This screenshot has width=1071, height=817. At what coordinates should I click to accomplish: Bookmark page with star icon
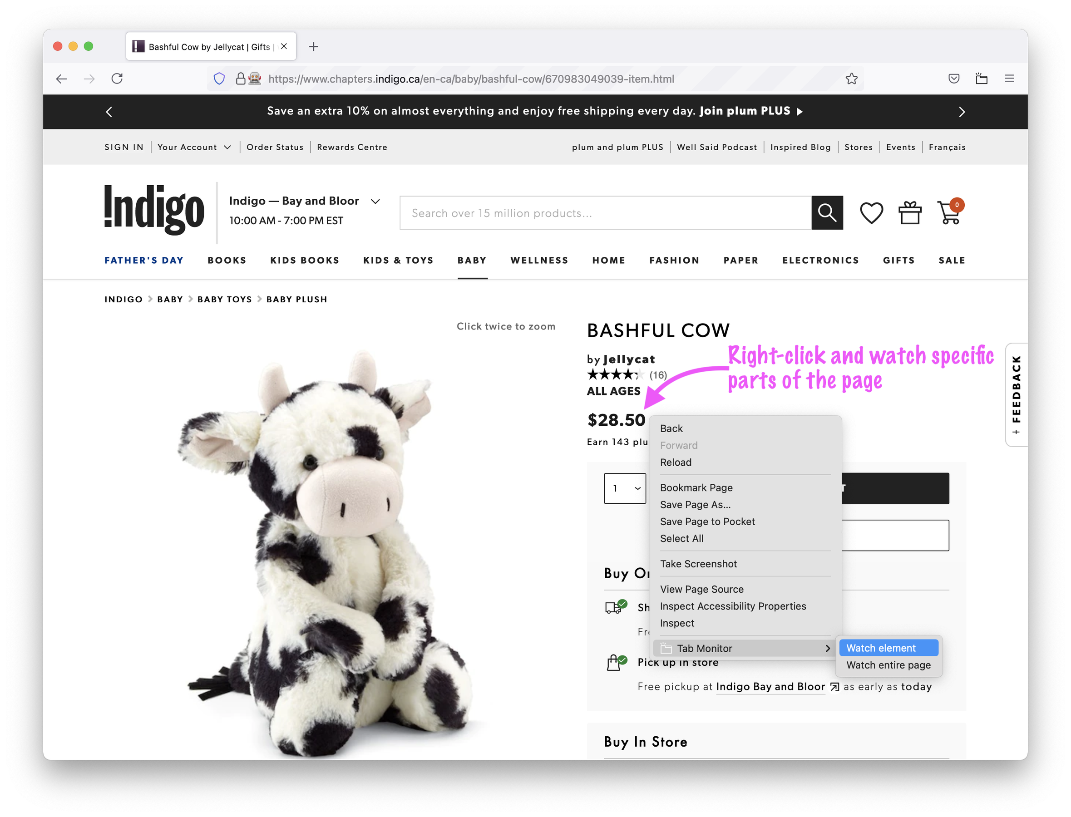tap(851, 79)
